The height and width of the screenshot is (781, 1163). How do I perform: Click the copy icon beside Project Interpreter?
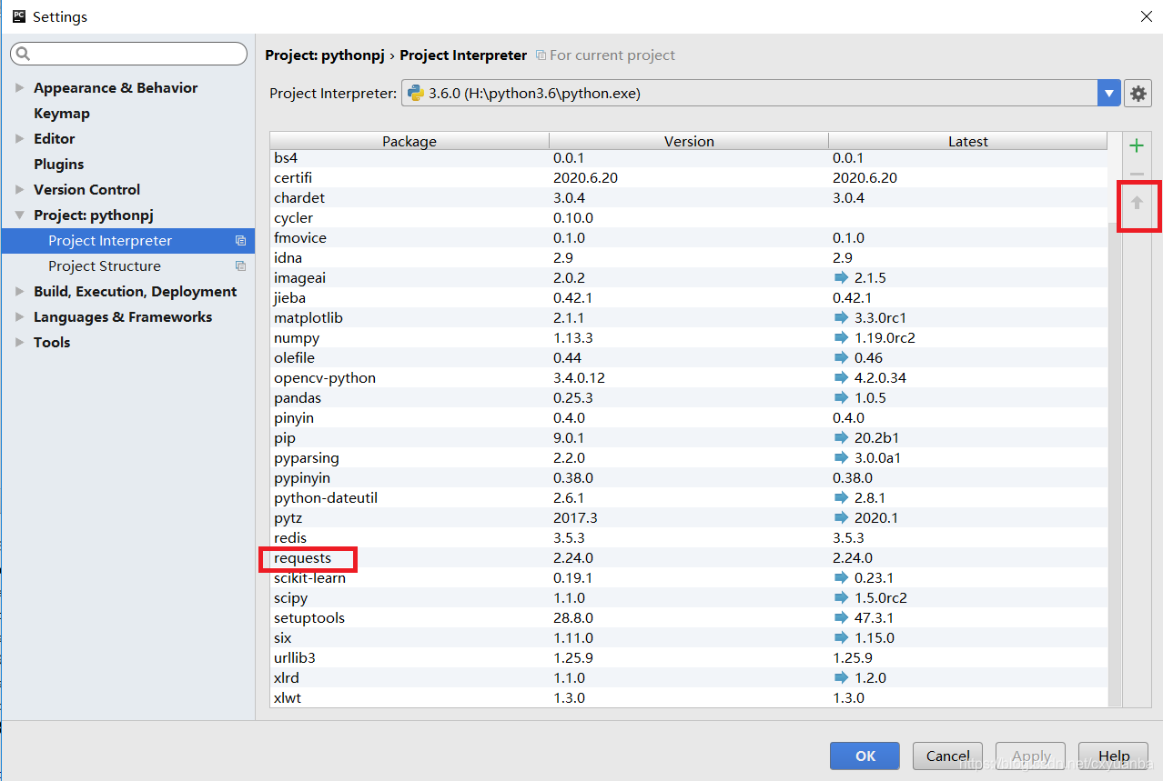tap(240, 241)
